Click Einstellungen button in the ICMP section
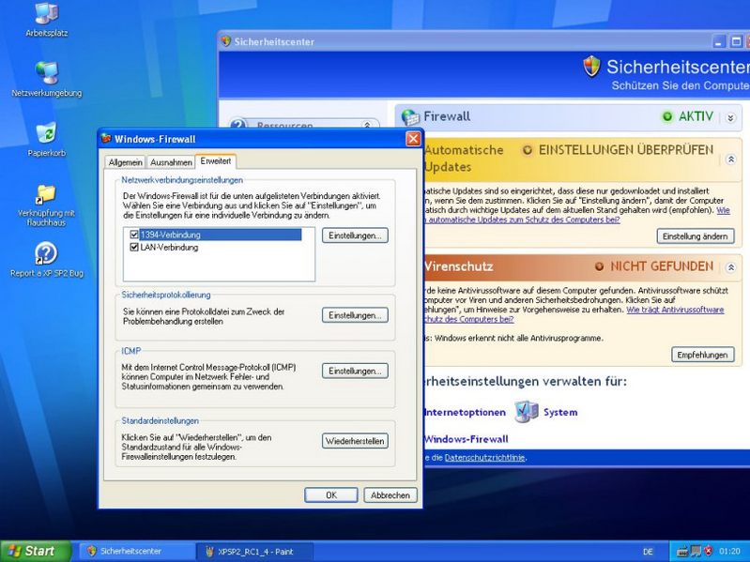The height and width of the screenshot is (562, 750). [355, 372]
